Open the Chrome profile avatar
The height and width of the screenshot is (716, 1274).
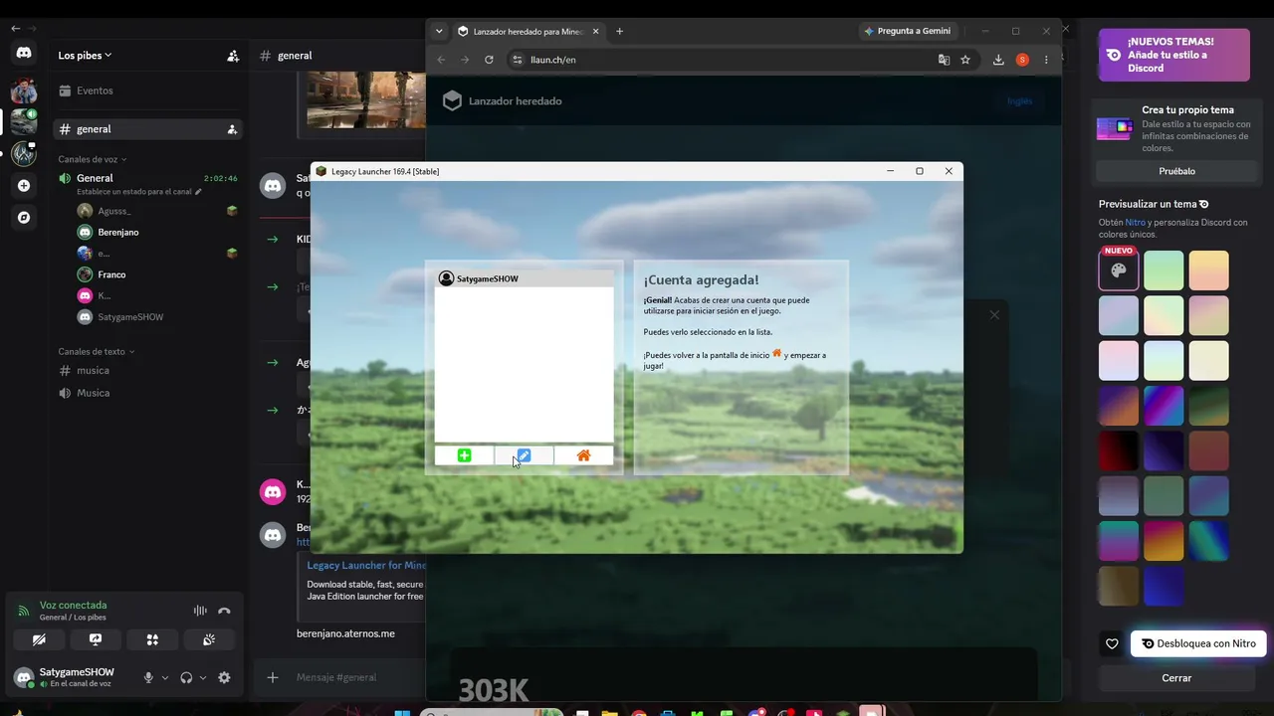(1022, 60)
